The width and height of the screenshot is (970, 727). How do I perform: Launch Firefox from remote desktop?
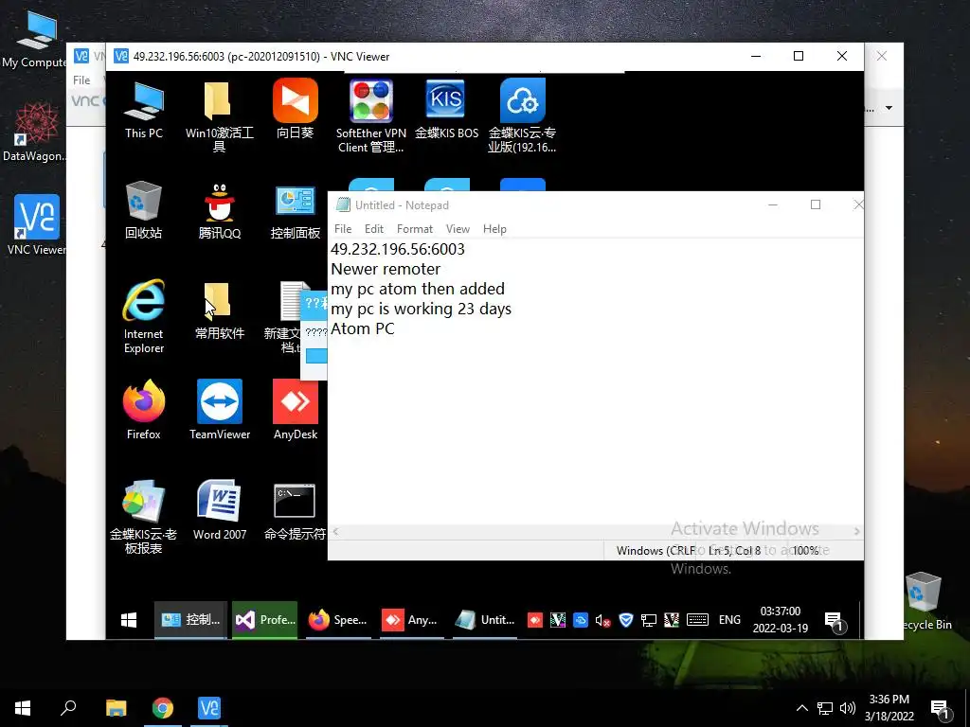(144, 409)
